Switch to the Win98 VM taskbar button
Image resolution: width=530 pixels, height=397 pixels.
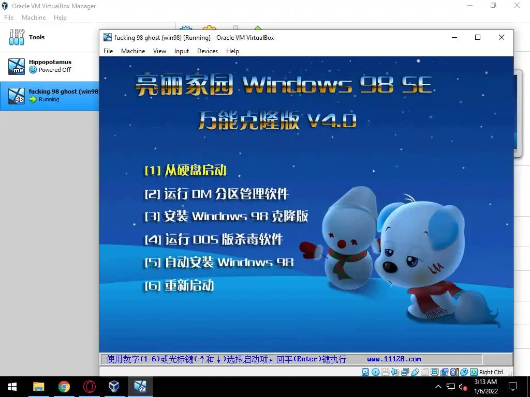point(140,387)
